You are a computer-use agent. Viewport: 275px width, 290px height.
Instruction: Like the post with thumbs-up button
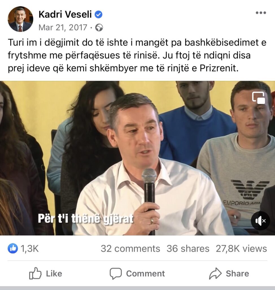point(46,273)
